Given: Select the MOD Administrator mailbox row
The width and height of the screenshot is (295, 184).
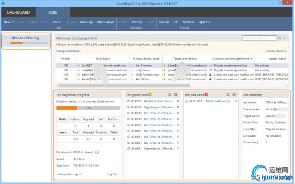Looking at the screenshot, I should pyautogui.click(x=172, y=75).
